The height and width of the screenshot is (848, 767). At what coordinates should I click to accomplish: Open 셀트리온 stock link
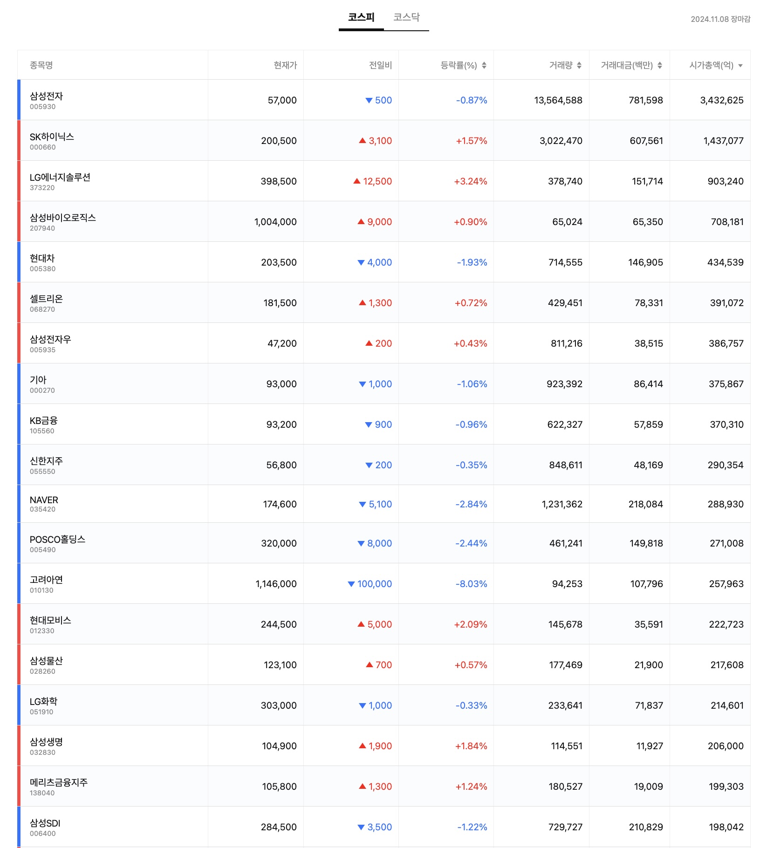[x=46, y=299]
